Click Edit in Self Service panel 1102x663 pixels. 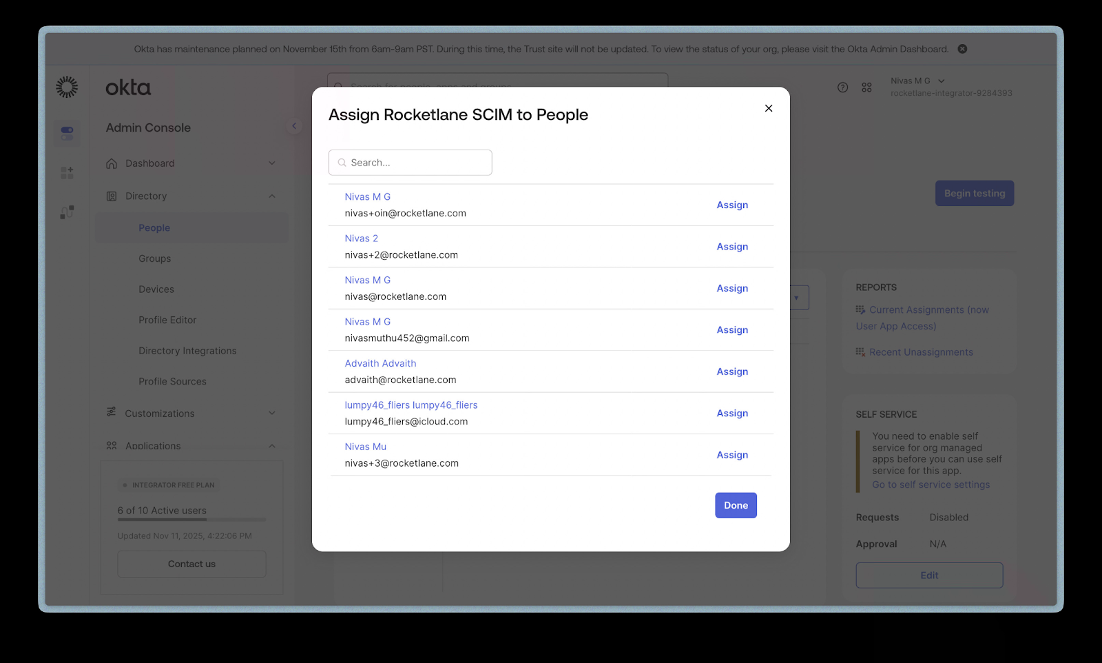(x=929, y=575)
